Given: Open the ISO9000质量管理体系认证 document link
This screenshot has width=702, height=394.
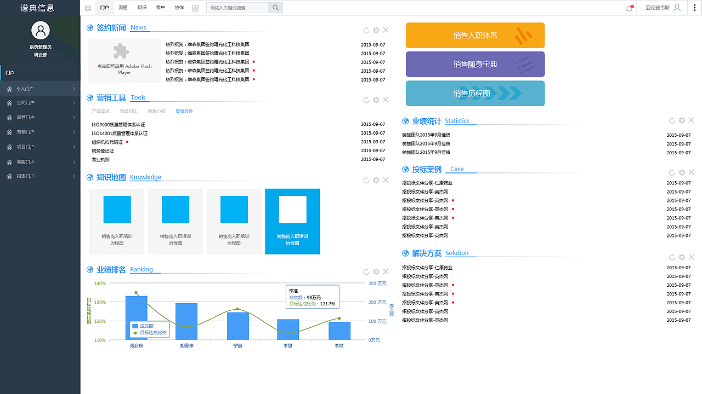Looking at the screenshot, I should pyautogui.click(x=118, y=125).
